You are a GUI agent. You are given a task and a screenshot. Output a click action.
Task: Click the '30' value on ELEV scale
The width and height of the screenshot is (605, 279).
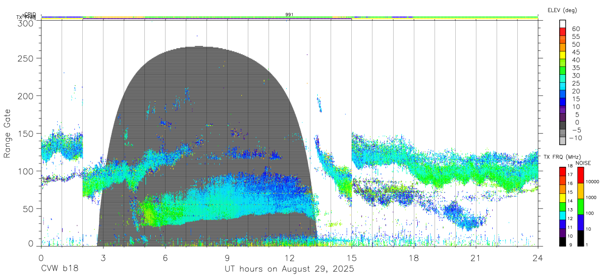[x=575, y=75]
